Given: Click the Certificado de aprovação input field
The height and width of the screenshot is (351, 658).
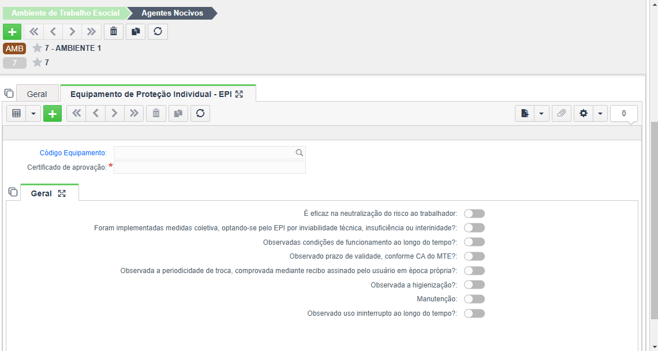Looking at the screenshot, I should coord(210,167).
